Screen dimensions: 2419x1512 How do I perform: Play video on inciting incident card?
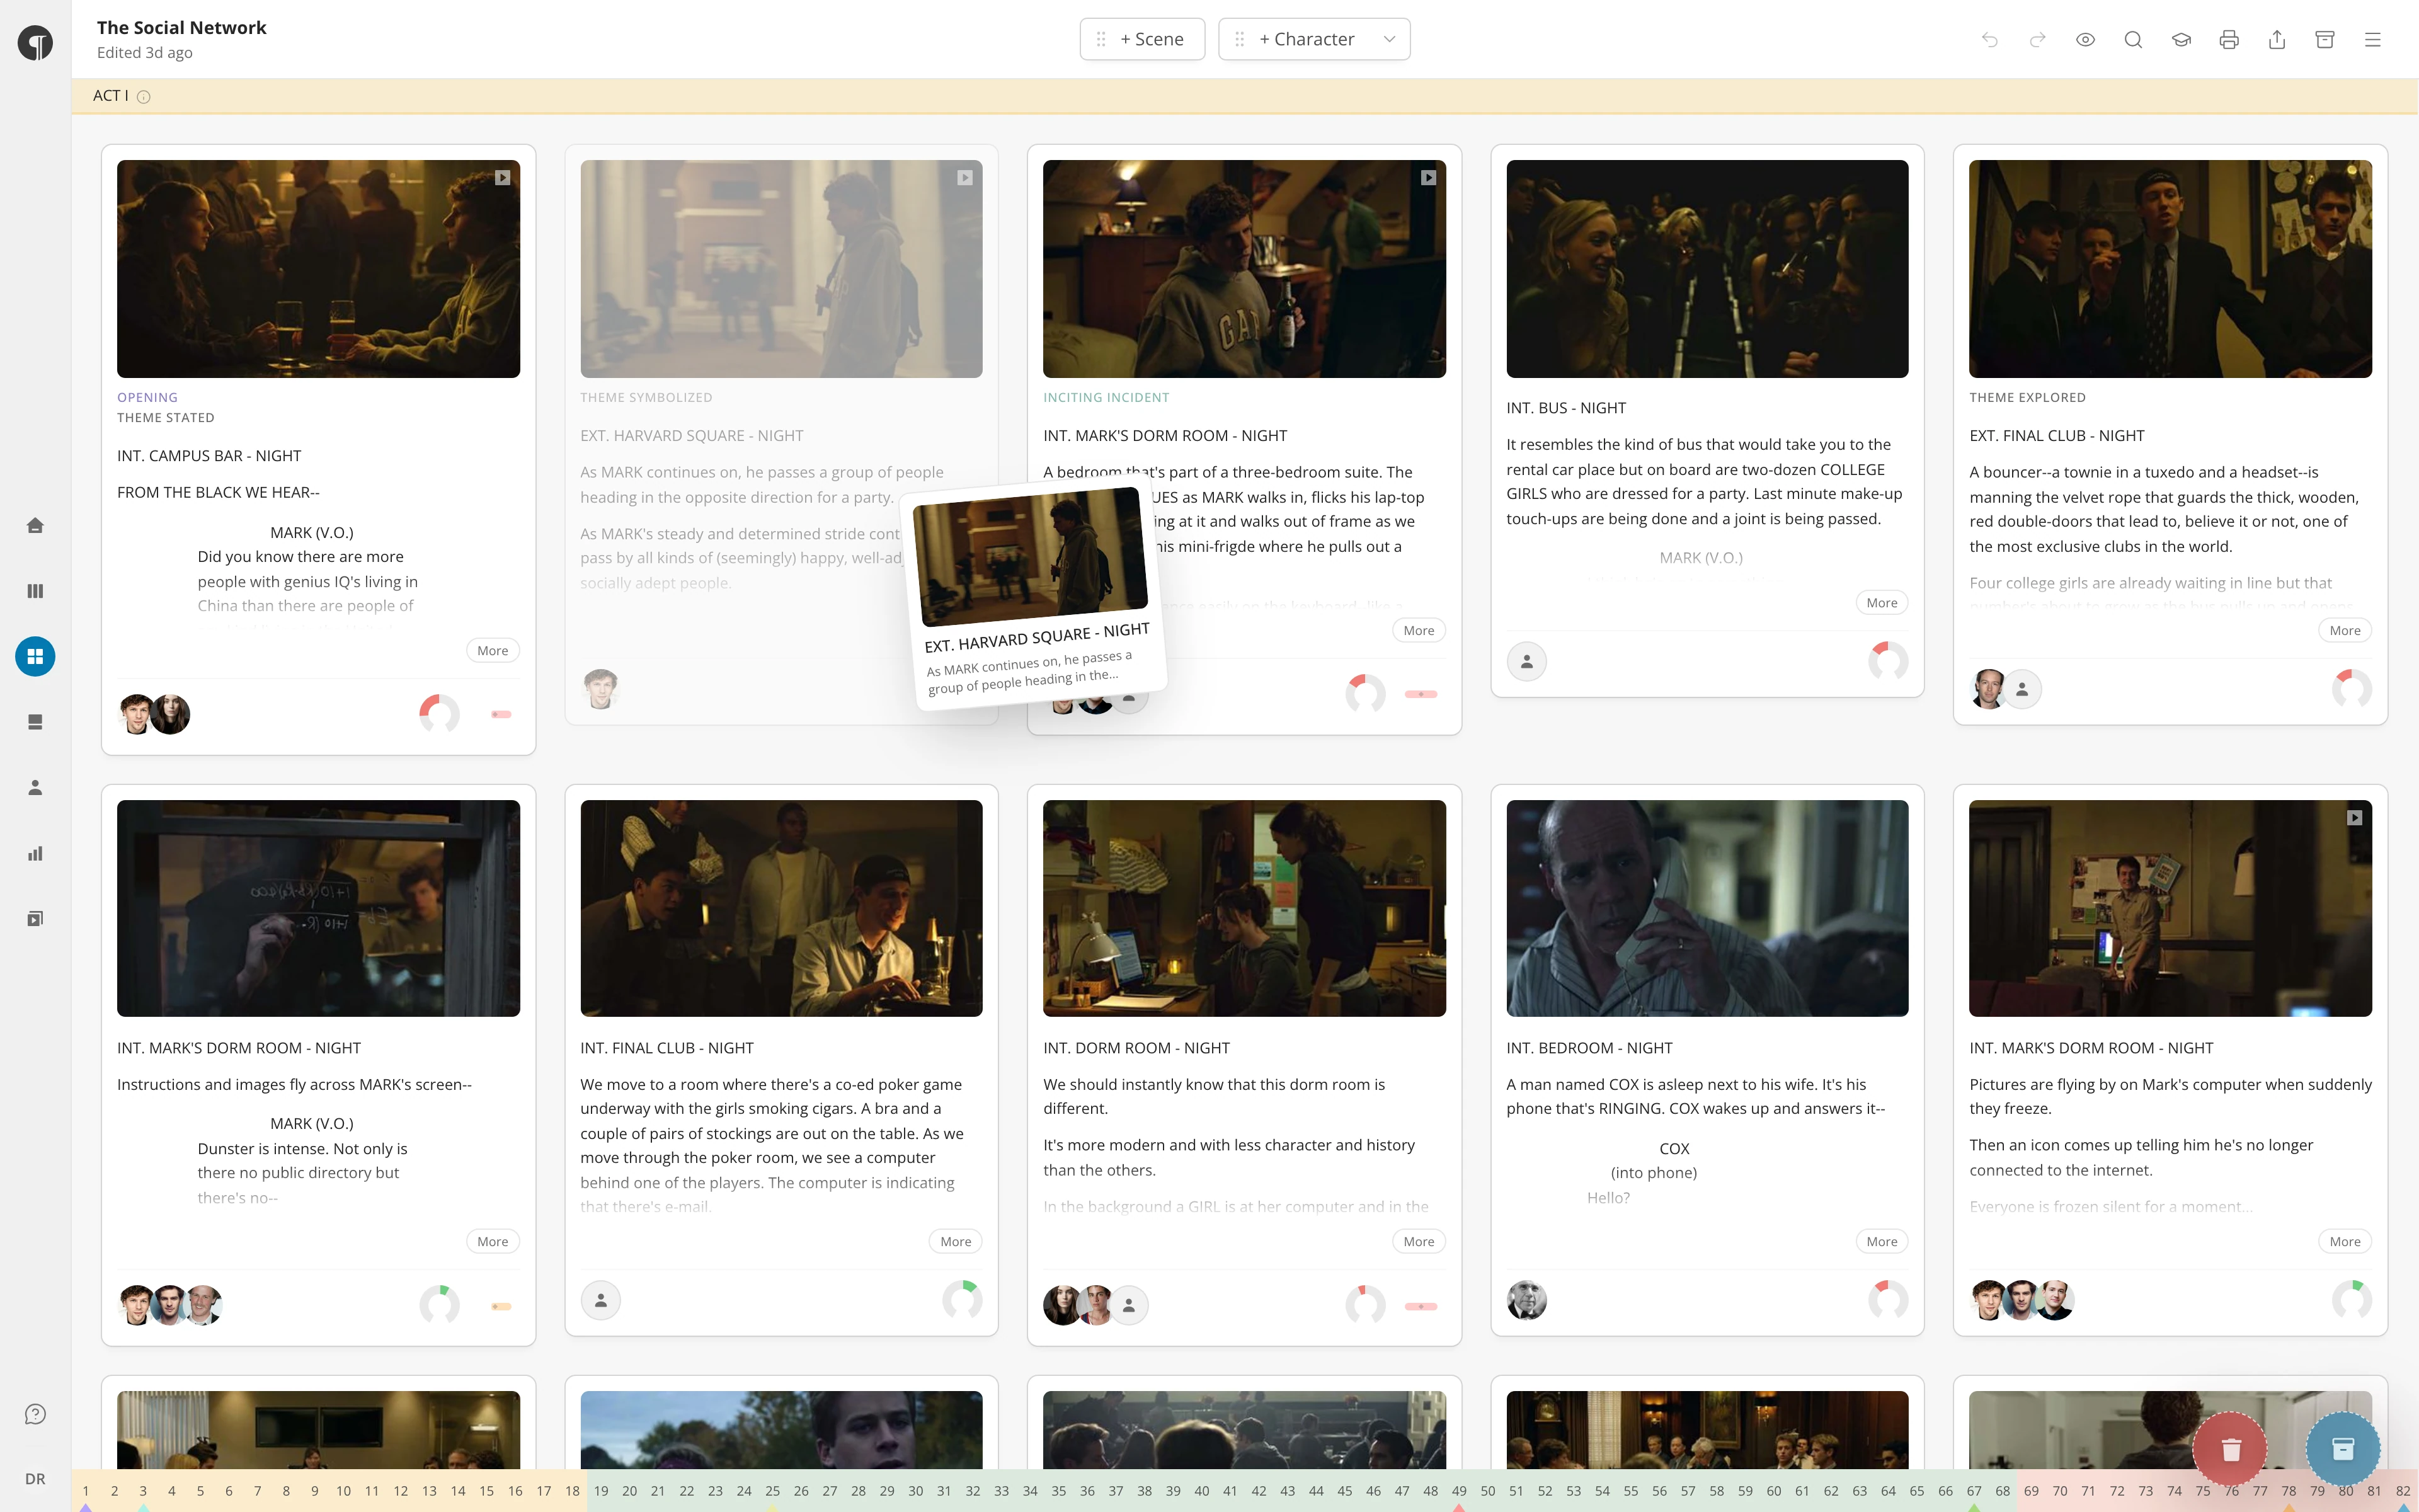[x=1429, y=178]
